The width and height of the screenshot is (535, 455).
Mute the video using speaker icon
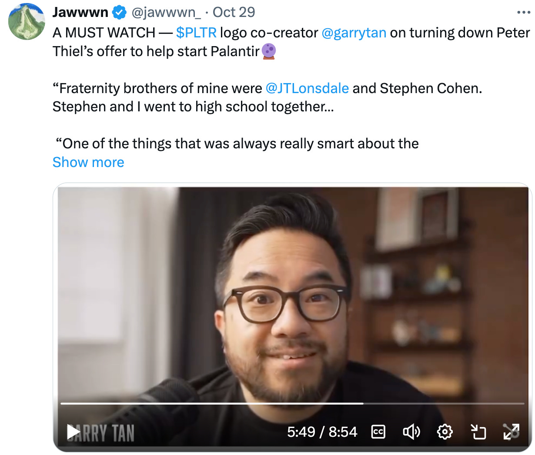(411, 432)
